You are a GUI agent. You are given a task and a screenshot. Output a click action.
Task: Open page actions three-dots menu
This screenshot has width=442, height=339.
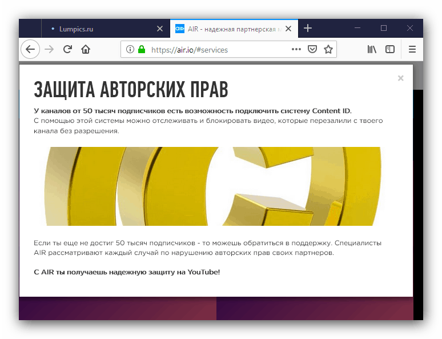(296, 49)
